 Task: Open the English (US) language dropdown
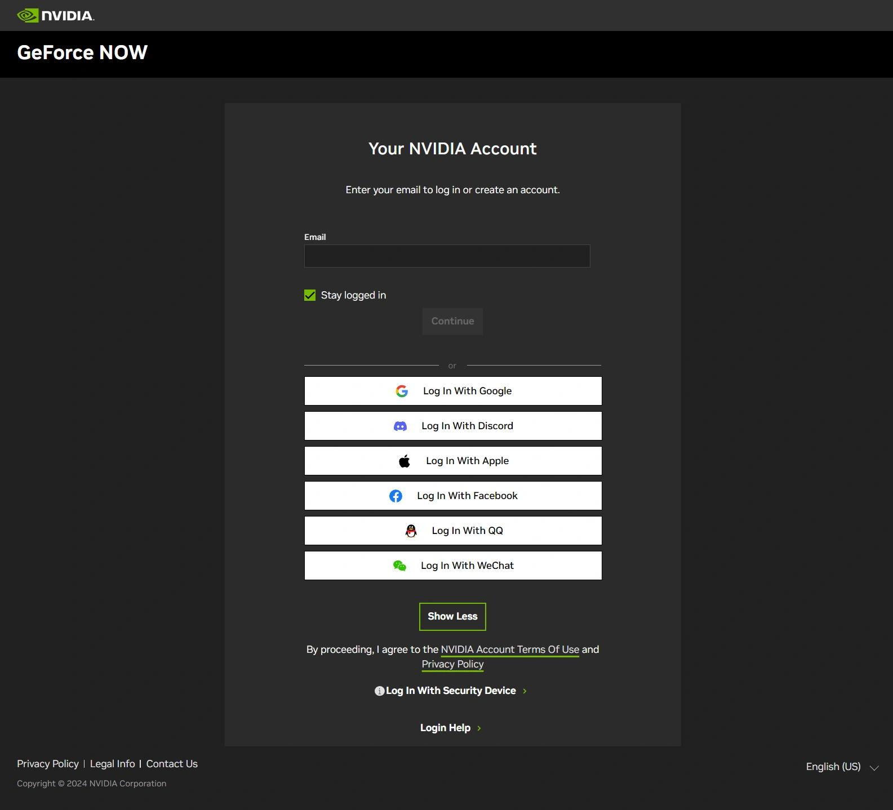(x=842, y=767)
